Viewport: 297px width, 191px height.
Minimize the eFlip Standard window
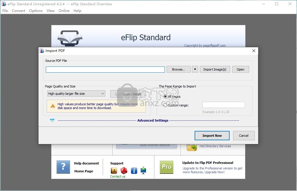click(263, 4)
